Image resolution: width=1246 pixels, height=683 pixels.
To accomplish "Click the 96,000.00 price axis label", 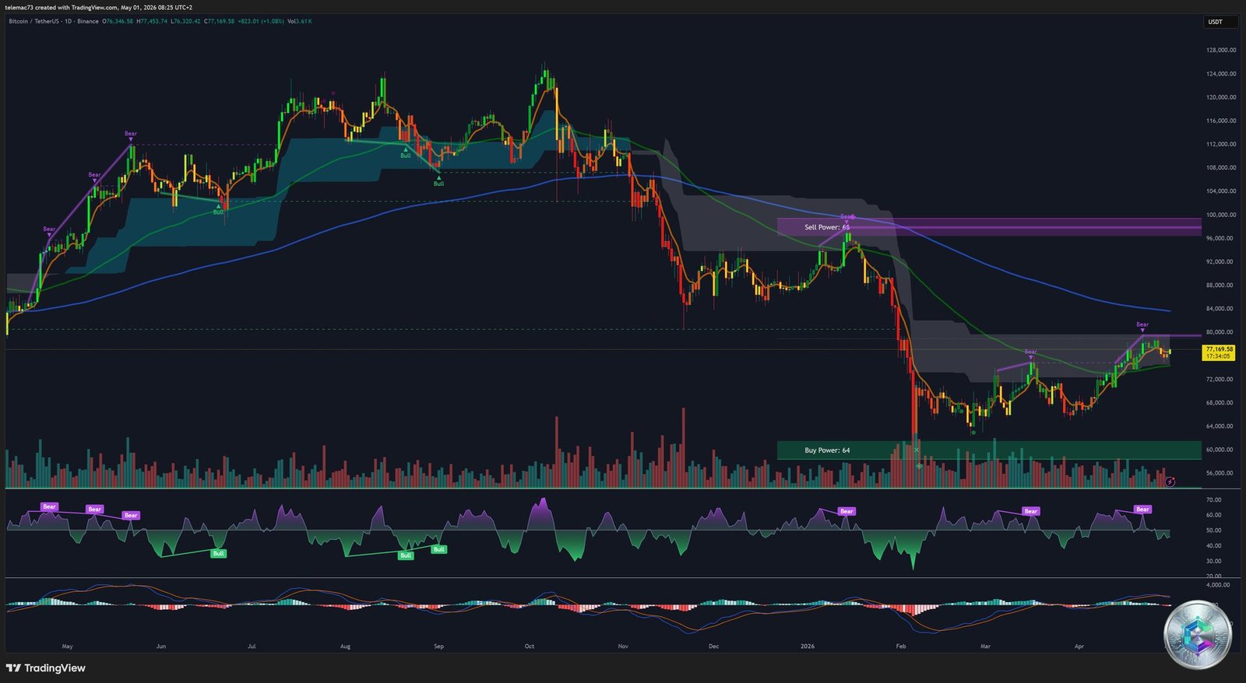I will pyautogui.click(x=1221, y=238).
